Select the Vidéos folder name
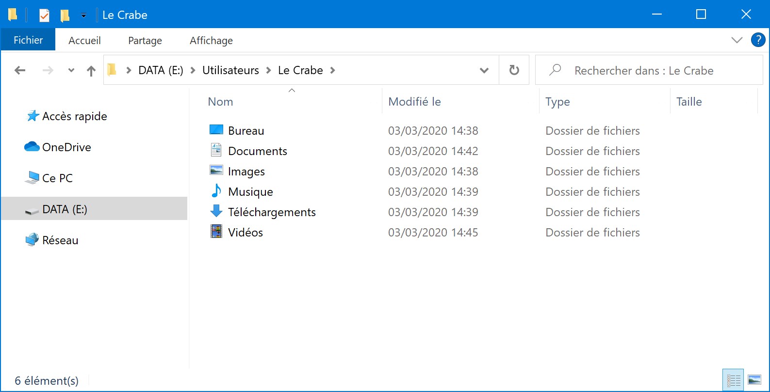The height and width of the screenshot is (392, 770). point(246,233)
